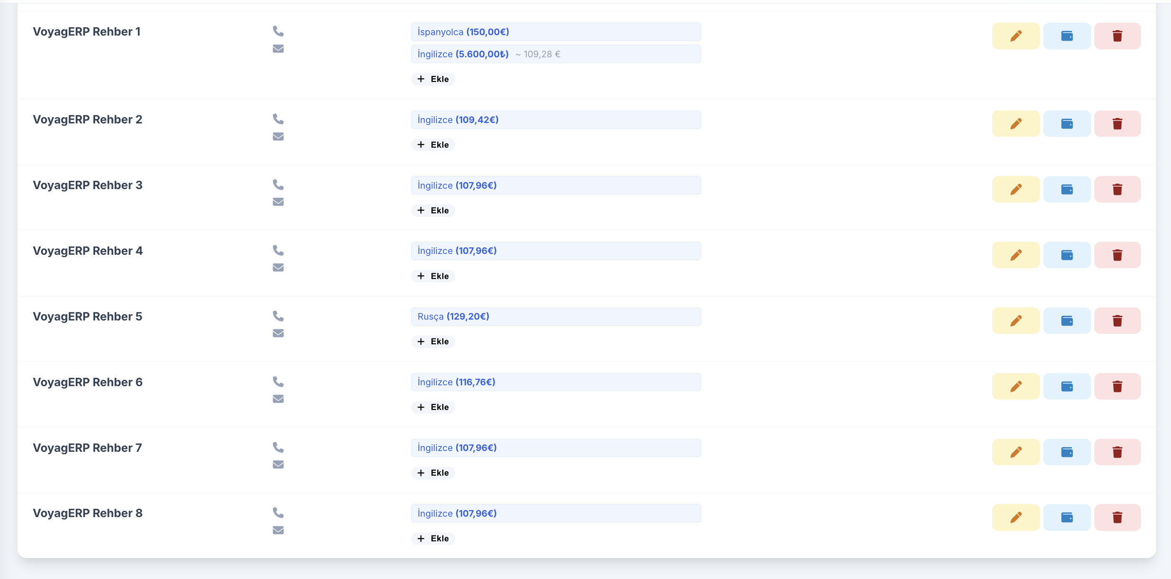Click the VoyagERP Rehber 2 name
The height and width of the screenshot is (579, 1171).
pyautogui.click(x=87, y=119)
